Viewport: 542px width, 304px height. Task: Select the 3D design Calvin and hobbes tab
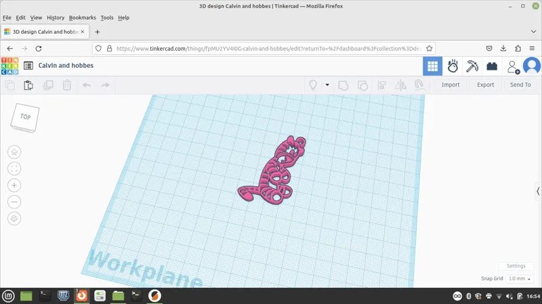(45, 32)
